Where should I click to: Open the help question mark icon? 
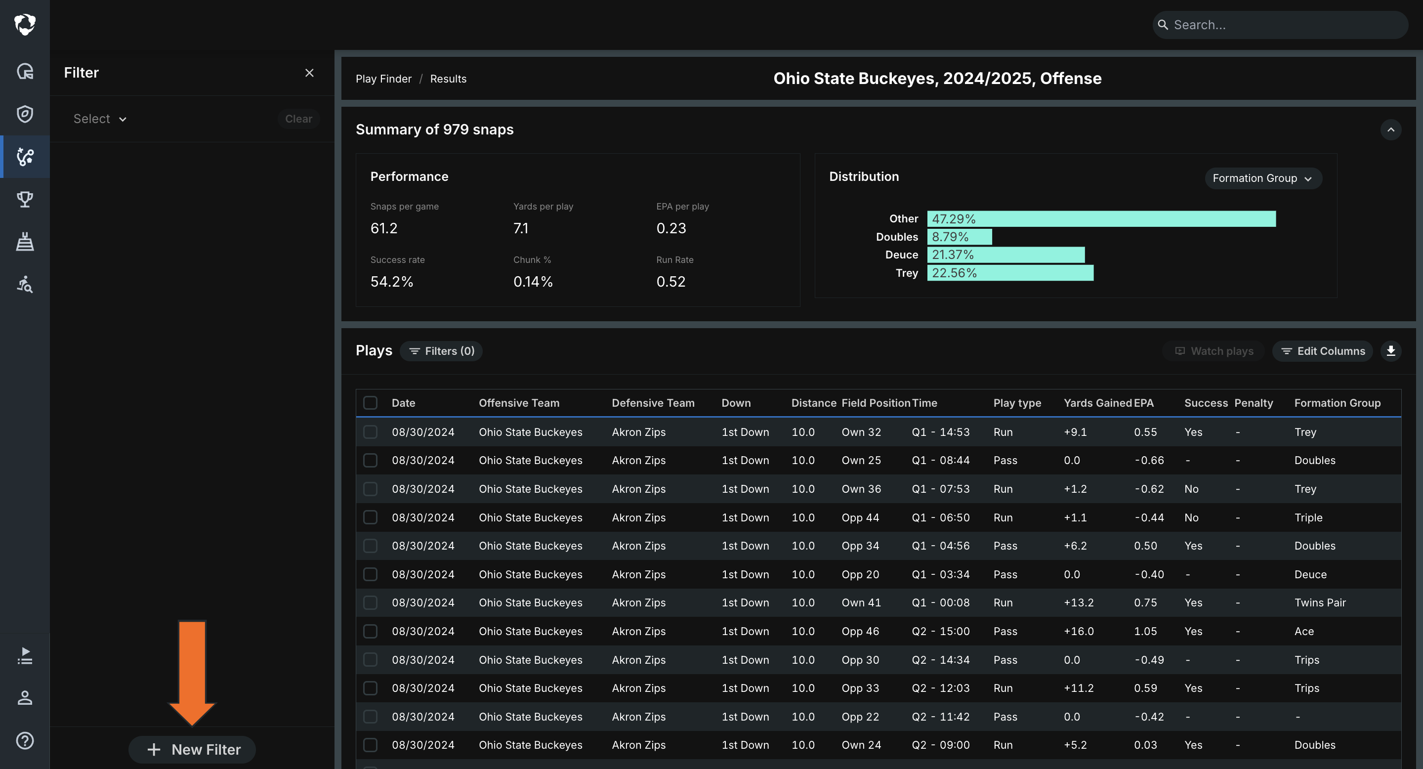[25, 740]
